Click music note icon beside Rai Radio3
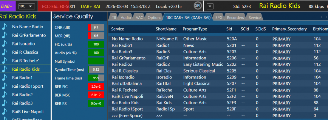 [4, 103]
